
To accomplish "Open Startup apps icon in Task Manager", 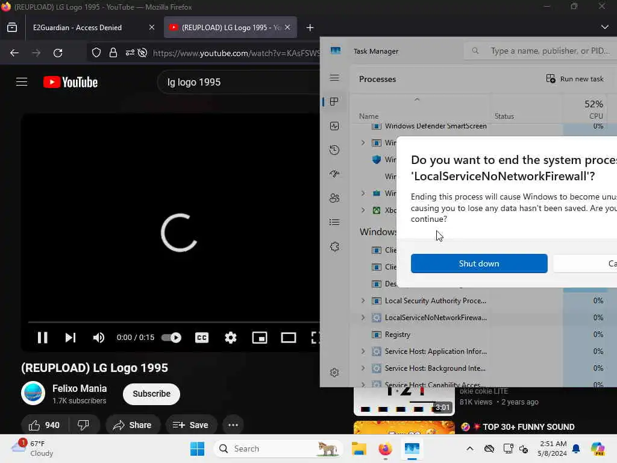I will pyautogui.click(x=334, y=174).
